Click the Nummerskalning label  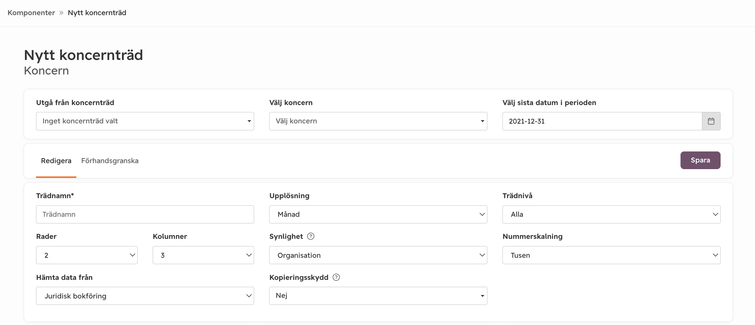click(x=532, y=236)
